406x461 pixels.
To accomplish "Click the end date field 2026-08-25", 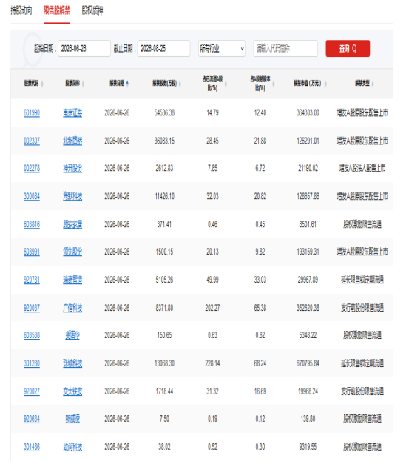I will 163,49.
